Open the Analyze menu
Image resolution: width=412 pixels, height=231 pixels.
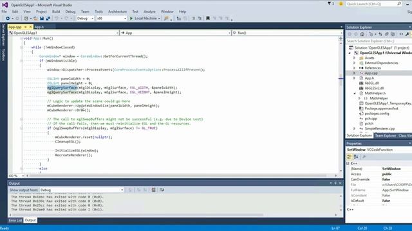point(149,12)
